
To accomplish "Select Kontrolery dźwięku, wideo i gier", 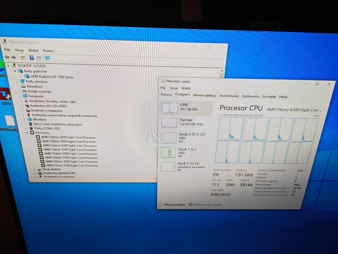I will point(52,101).
